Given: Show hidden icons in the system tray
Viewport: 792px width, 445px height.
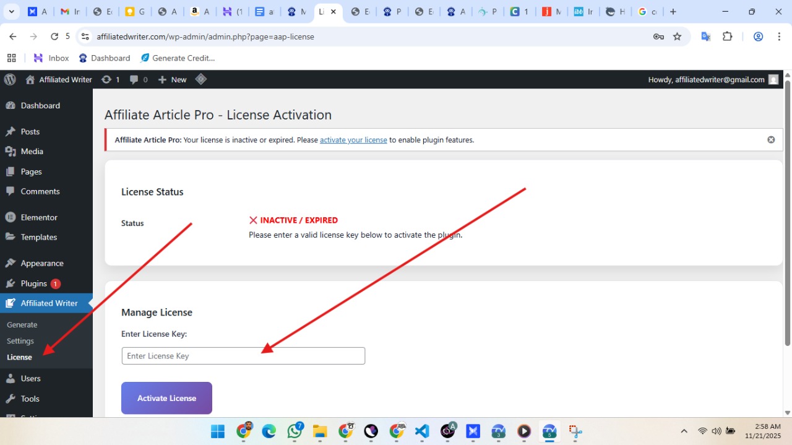Looking at the screenshot, I should pos(684,431).
